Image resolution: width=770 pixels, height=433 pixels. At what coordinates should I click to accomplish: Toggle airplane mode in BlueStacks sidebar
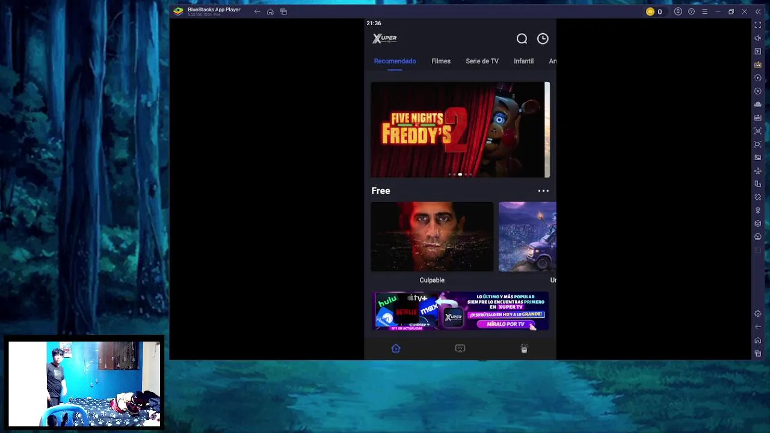tap(758, 170)
